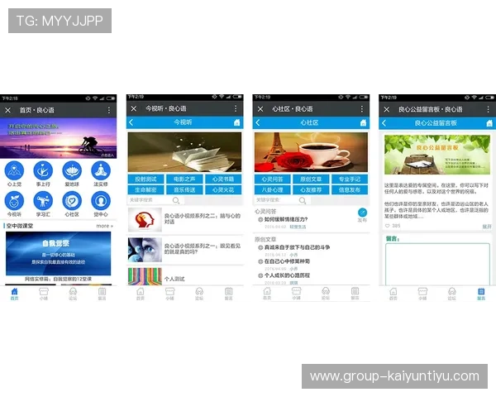Open 专业手记 category button
Viewport: 496px width, 397px height.
[350, 179]
